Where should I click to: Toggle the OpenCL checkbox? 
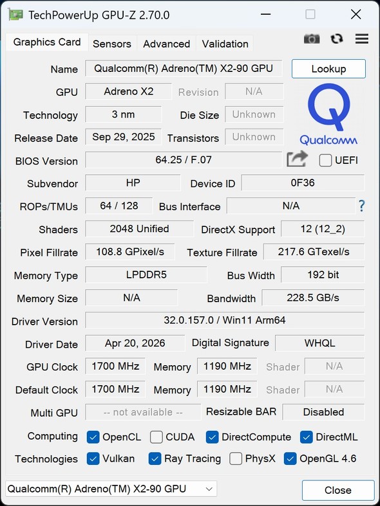(x=93, y=437)
